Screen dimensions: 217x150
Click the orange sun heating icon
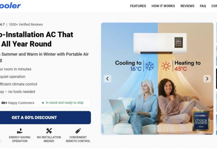point(166,66)
